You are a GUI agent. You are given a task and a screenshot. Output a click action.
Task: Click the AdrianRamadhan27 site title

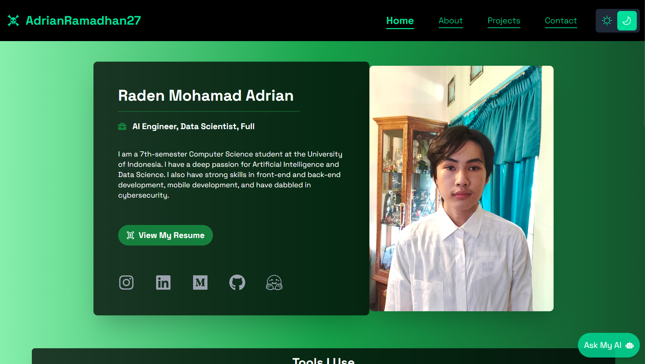(83, 20)
